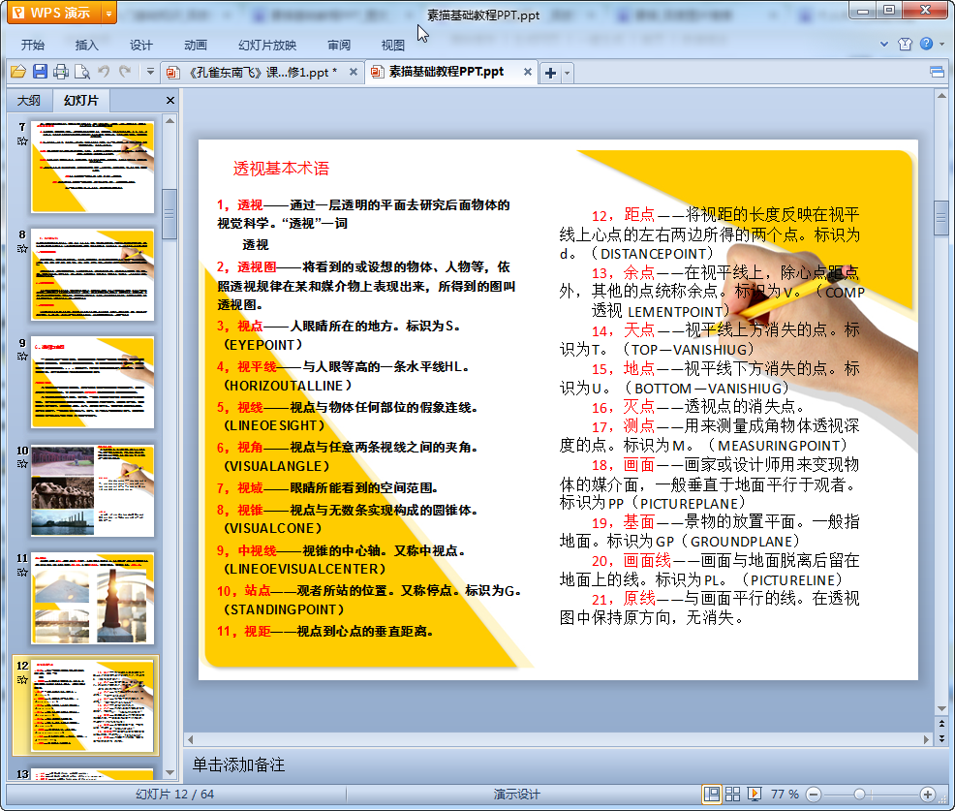
Task: Click thumbnail pane scroll down arrow
Action: pos(169,772)
